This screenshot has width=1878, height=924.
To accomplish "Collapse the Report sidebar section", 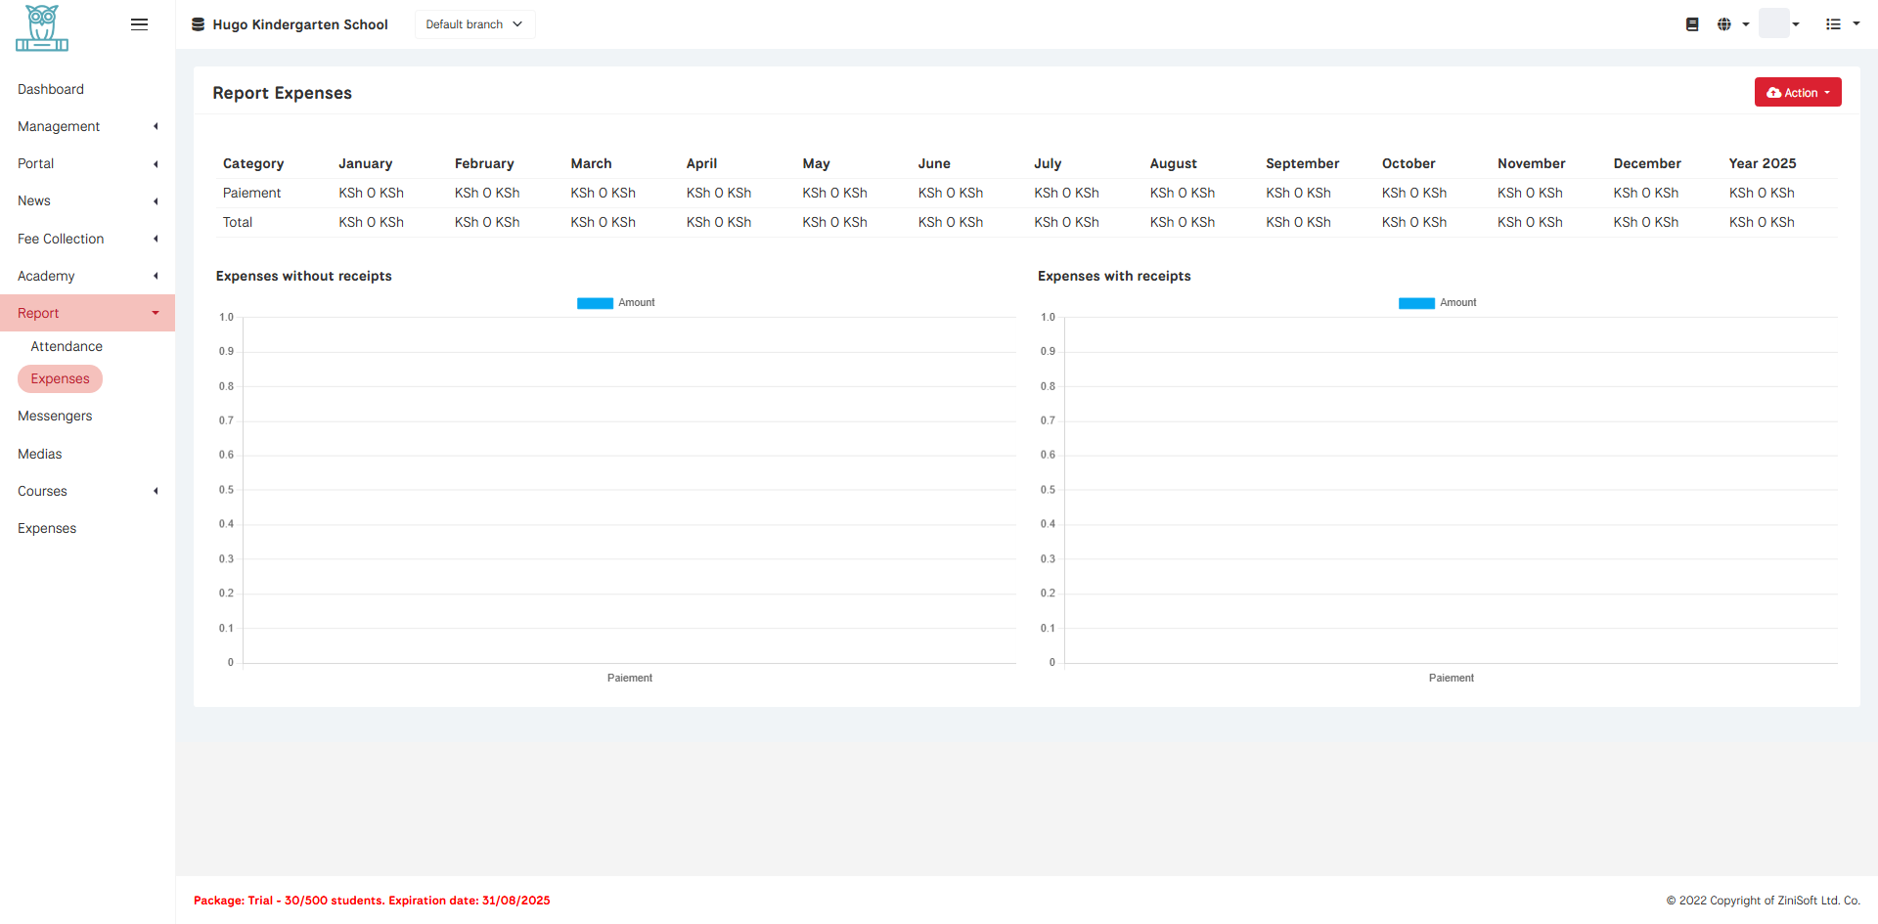I will point(87,314).
